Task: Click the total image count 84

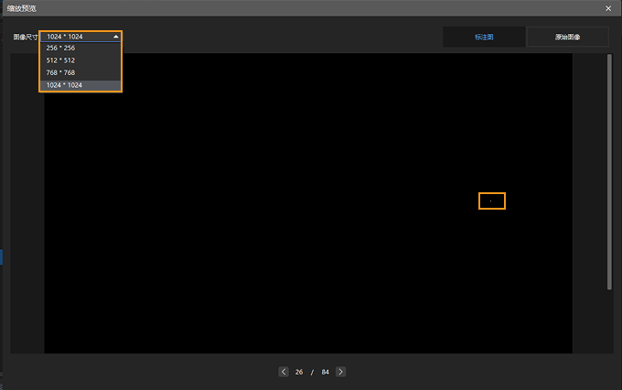Action: pyautogui.click(x=326, y=372)
